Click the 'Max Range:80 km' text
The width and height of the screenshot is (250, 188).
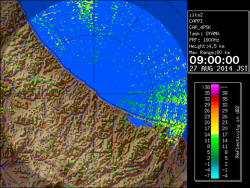point(209,52)
